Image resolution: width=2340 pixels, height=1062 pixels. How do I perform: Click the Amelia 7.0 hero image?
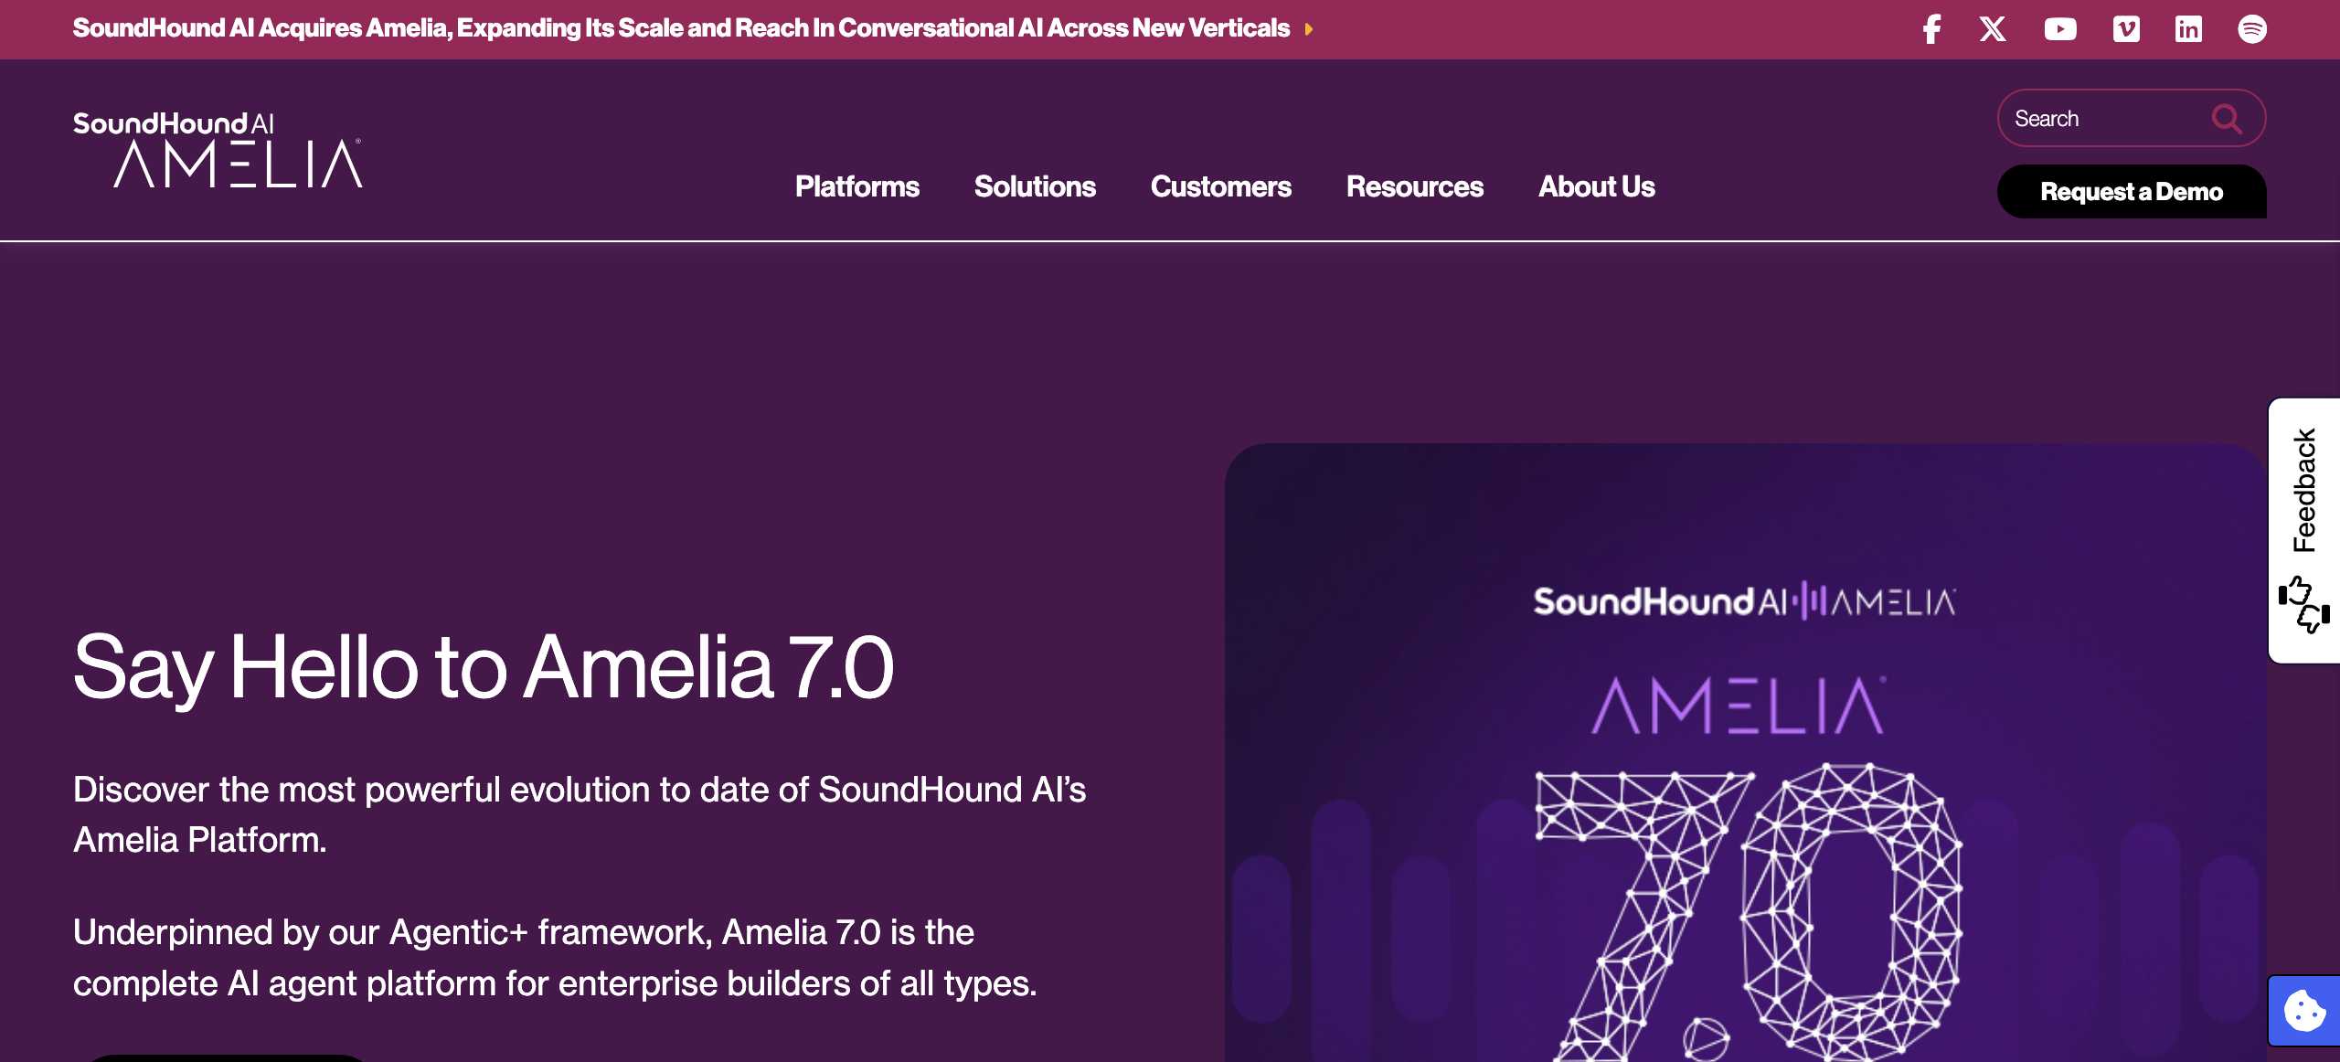(x=1744, y=777)
